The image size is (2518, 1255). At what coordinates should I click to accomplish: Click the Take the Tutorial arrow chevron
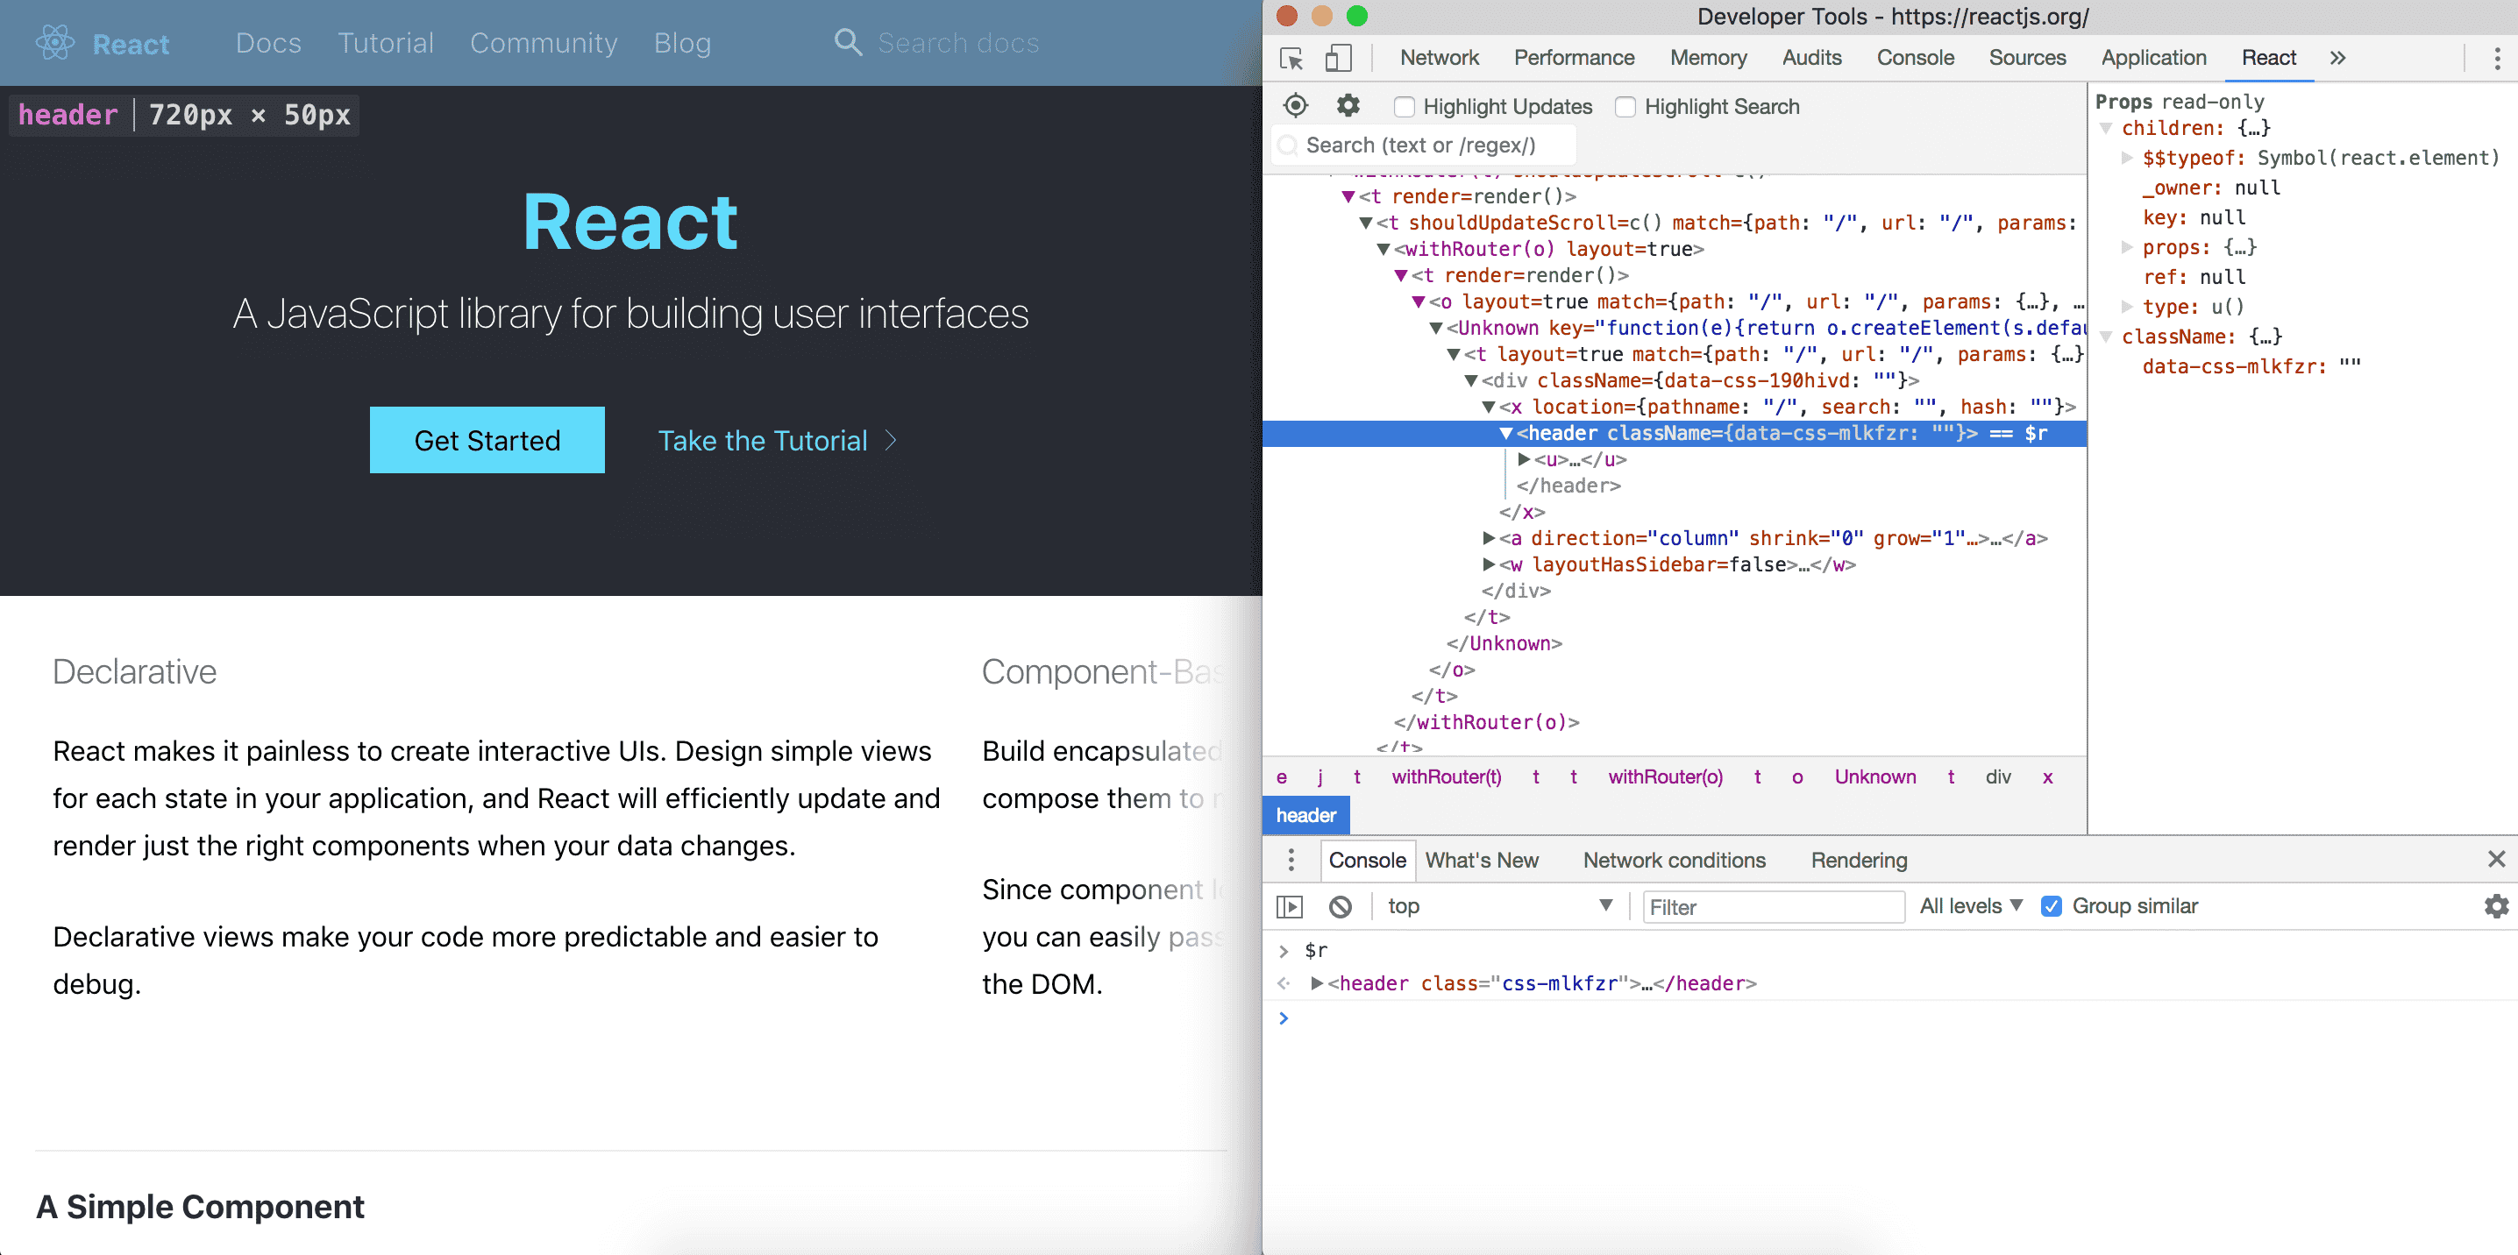click(x=891, y=441)
